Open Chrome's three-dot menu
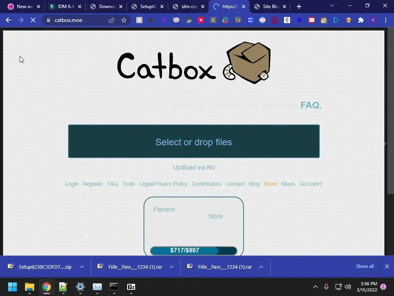The height and width of the screenshot is (296, 394). (x=386, y=20)
